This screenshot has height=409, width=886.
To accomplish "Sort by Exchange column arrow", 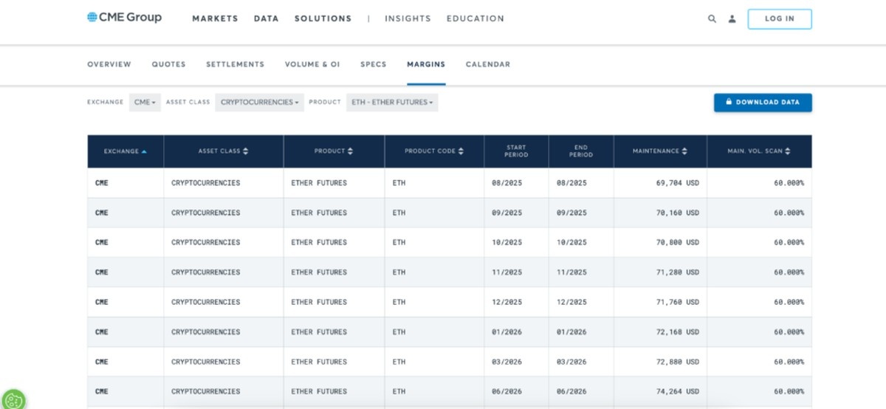I will [144, 151].
